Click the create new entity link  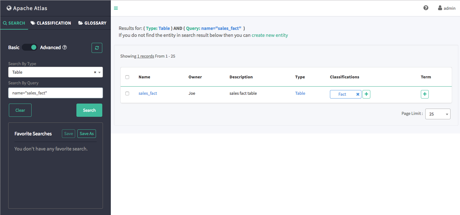pos(270,35)
